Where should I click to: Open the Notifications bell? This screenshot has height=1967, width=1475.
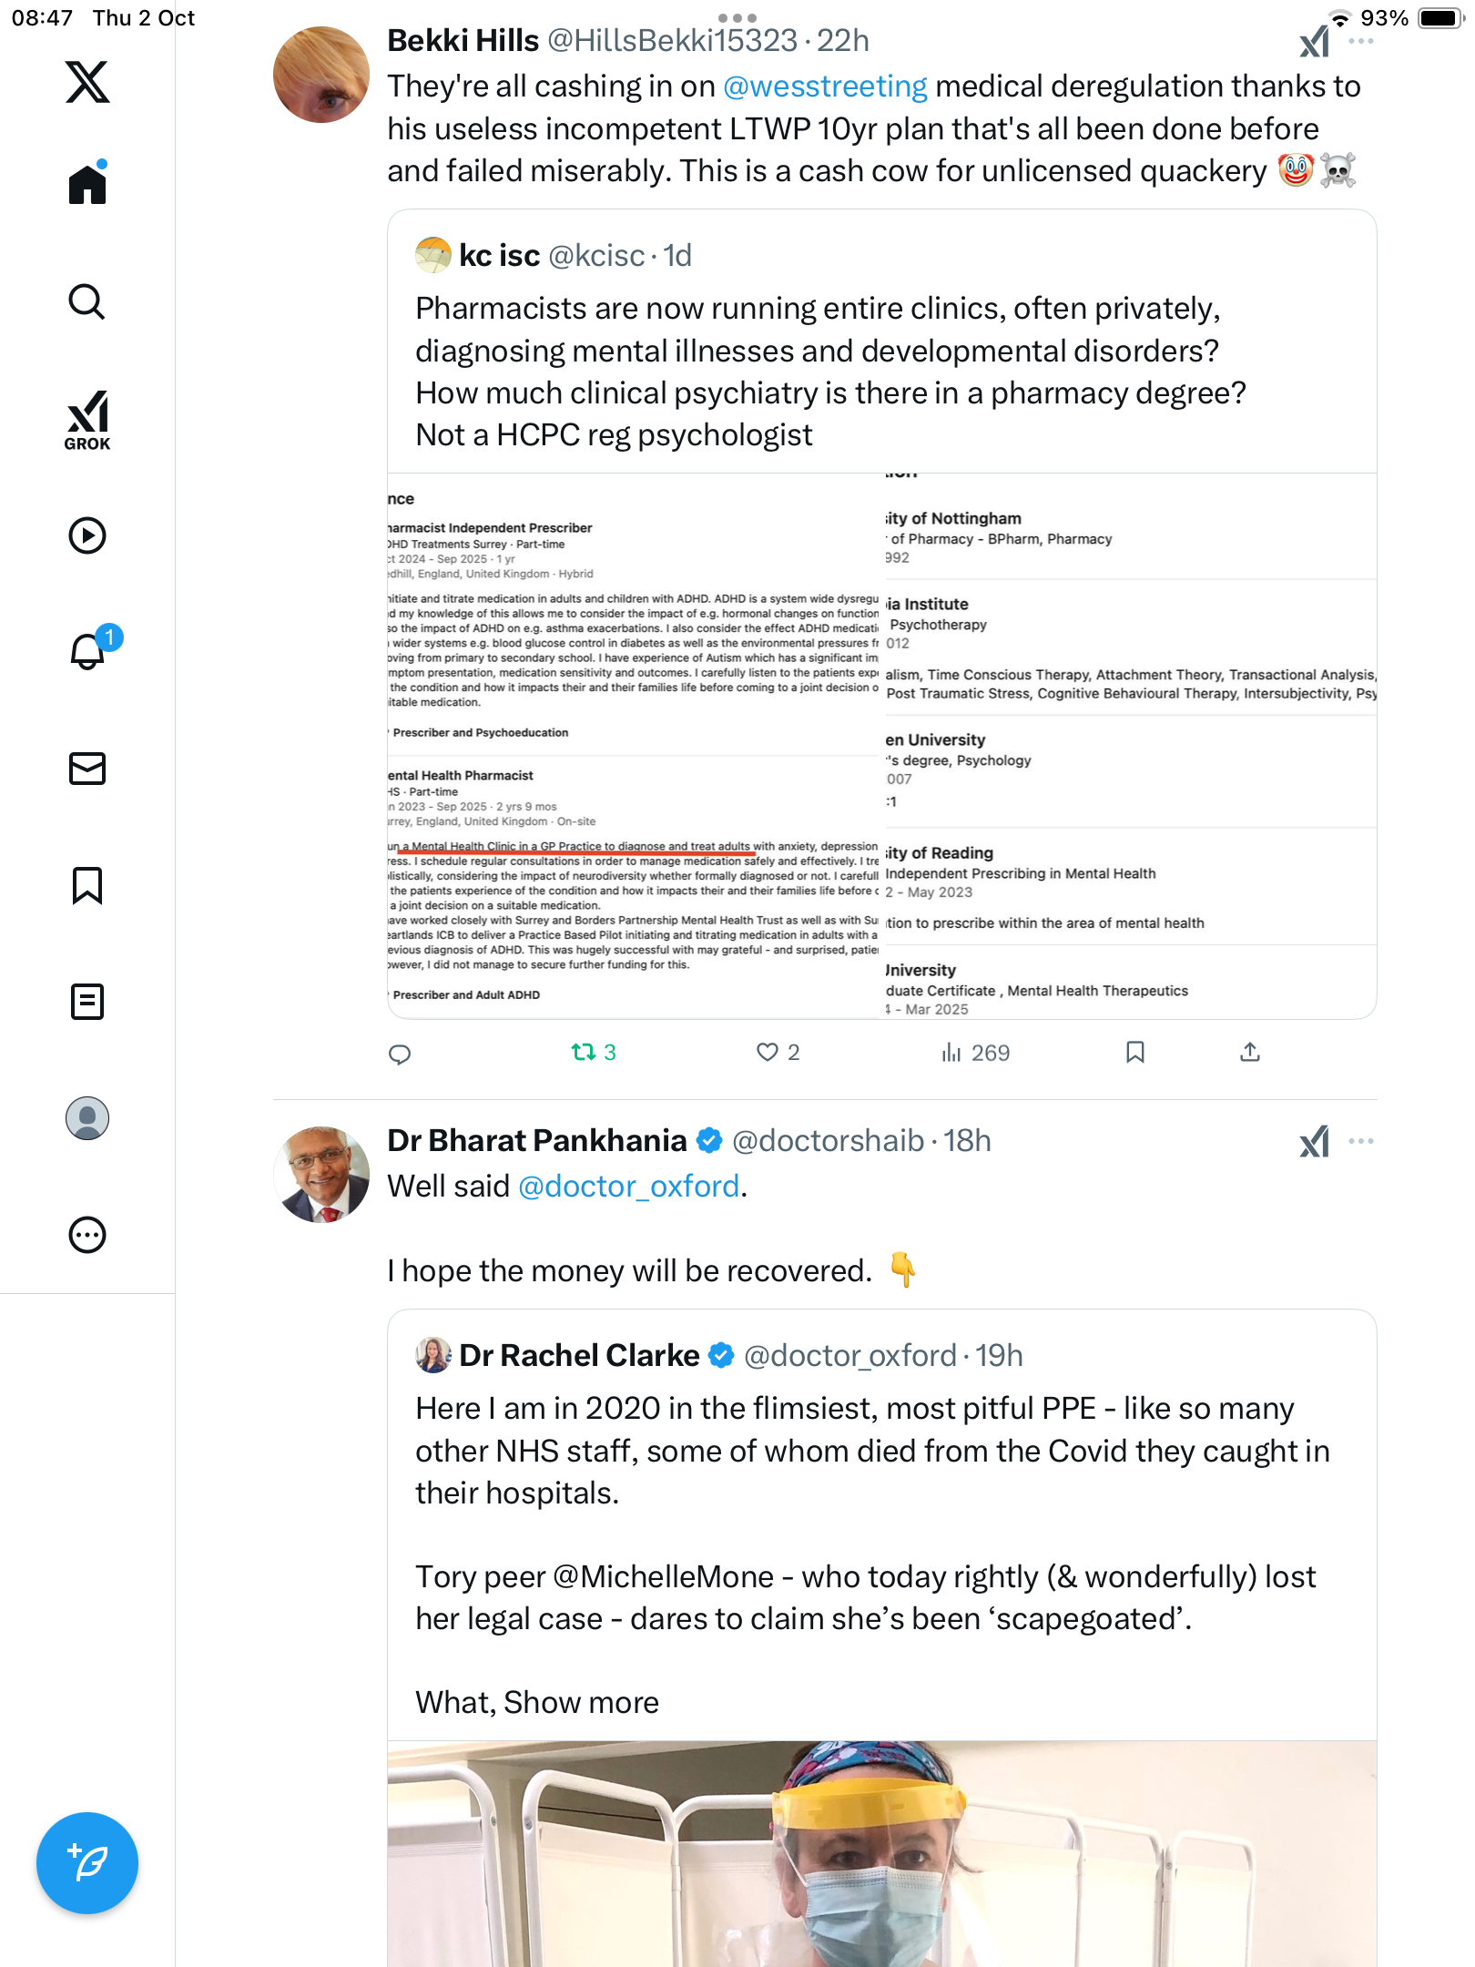87,652
